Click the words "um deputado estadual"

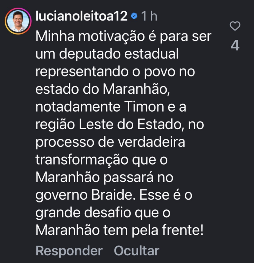pyautogui.click(x=107, y=54)
